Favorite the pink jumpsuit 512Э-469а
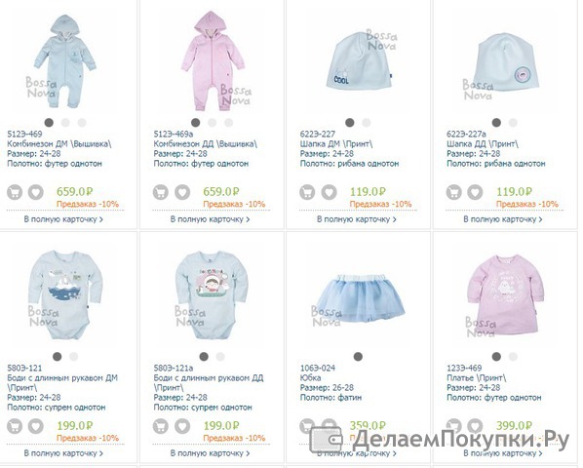Viewport: 583px width, 468px height. click(182, 192)
